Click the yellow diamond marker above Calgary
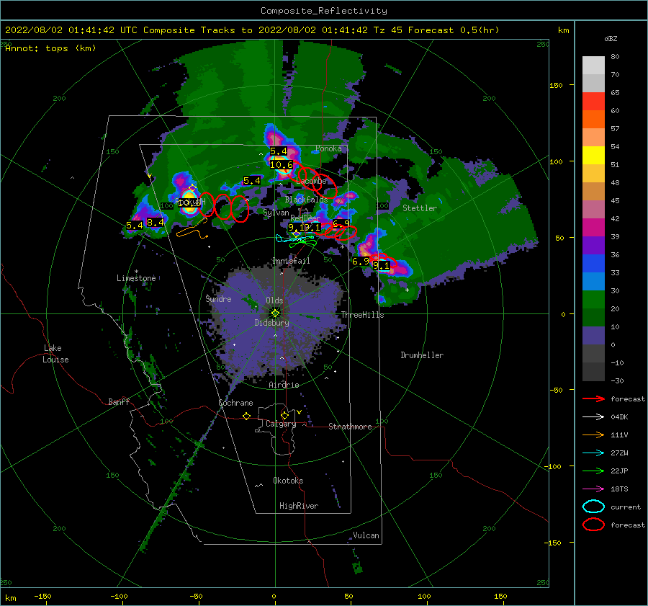 [x=284, y=415]
